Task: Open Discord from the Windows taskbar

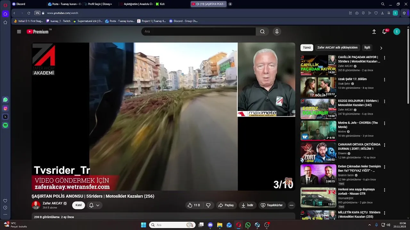Action: click(210, 225)
